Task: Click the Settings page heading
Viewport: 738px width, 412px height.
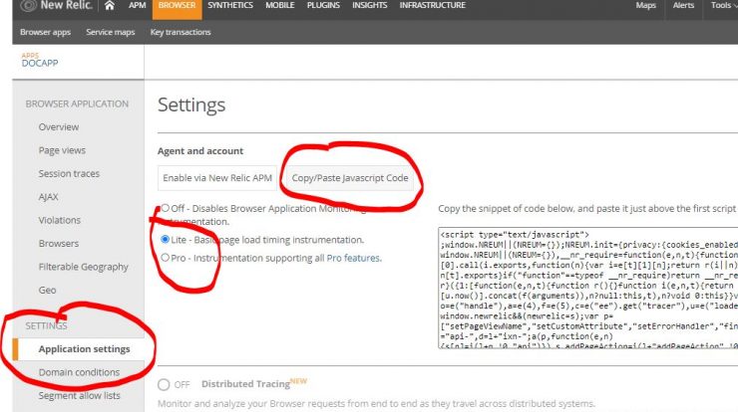Action: pyautogui.click(x=191, y=105)
